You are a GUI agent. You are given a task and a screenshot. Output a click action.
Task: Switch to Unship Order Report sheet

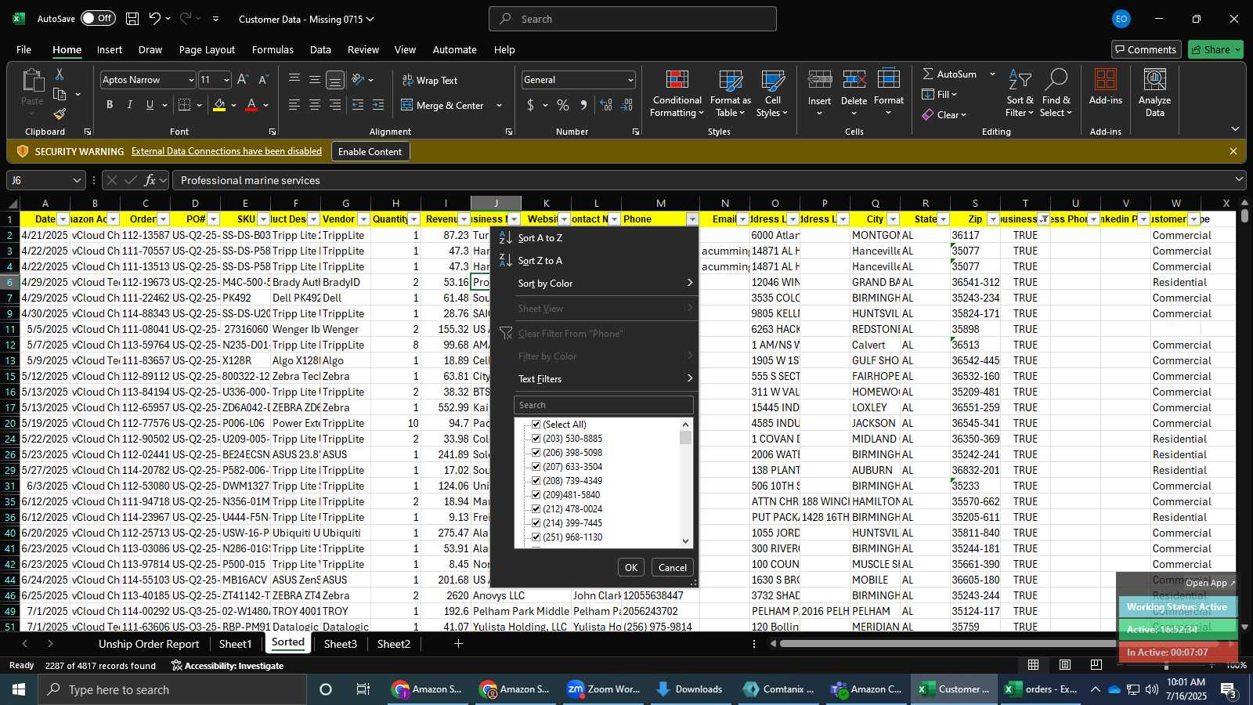coord(149,644)
